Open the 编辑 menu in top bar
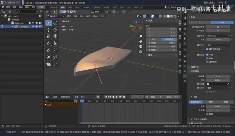Screen dimensions: 235x136 (x=14, y=7)
